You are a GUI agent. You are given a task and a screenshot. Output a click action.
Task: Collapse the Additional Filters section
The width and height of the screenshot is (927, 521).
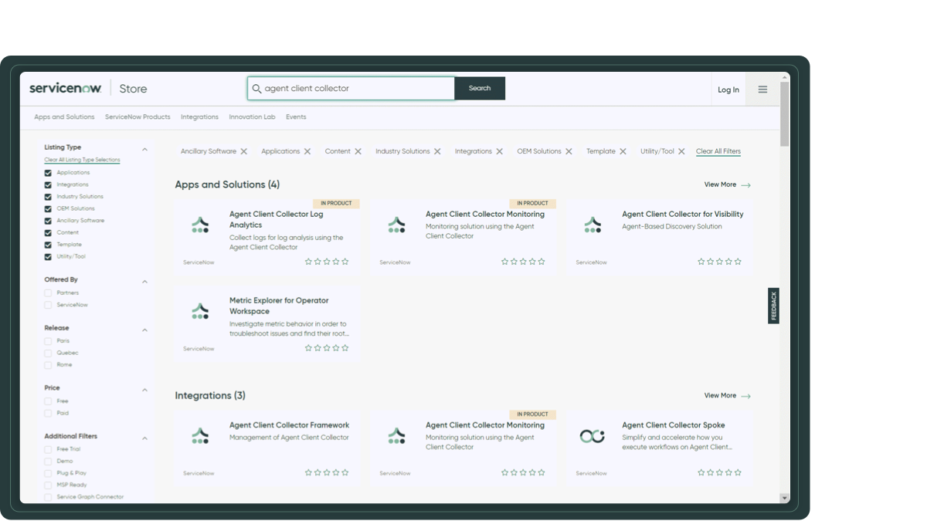[144, 437]
